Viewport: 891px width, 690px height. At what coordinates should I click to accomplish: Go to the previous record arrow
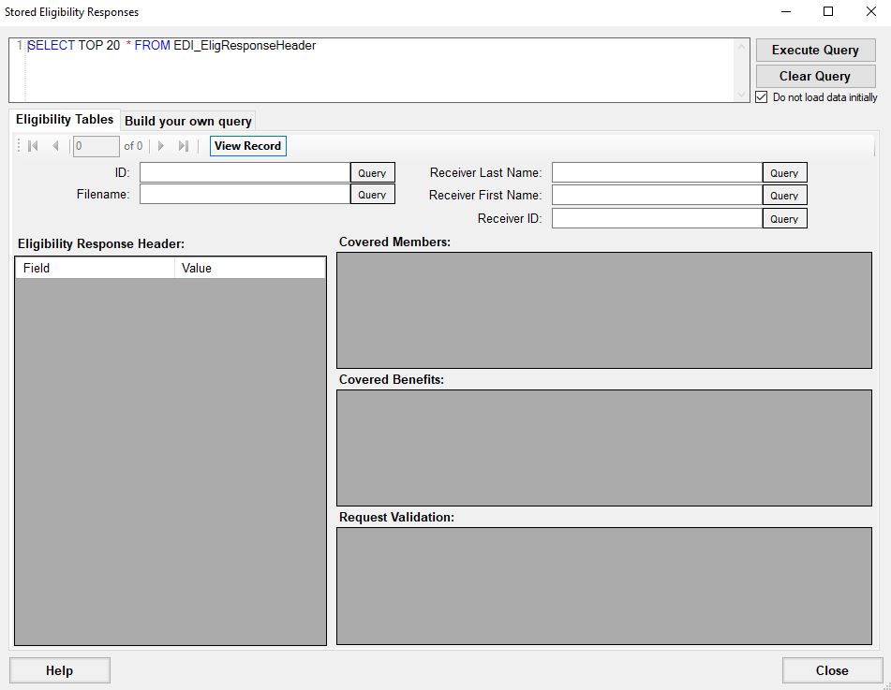[x=55, y=146]
